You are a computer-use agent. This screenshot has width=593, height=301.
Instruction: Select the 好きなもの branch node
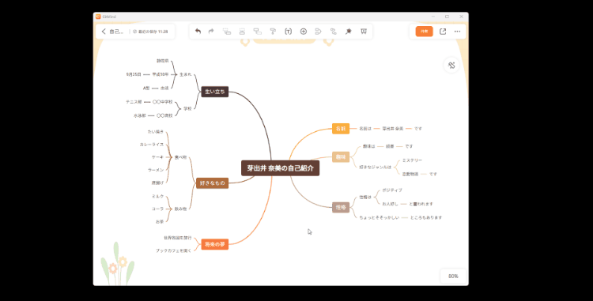tap(212, 182)
